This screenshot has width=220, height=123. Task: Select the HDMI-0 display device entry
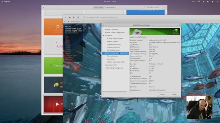pyautogui.click(x=116, y=62)
